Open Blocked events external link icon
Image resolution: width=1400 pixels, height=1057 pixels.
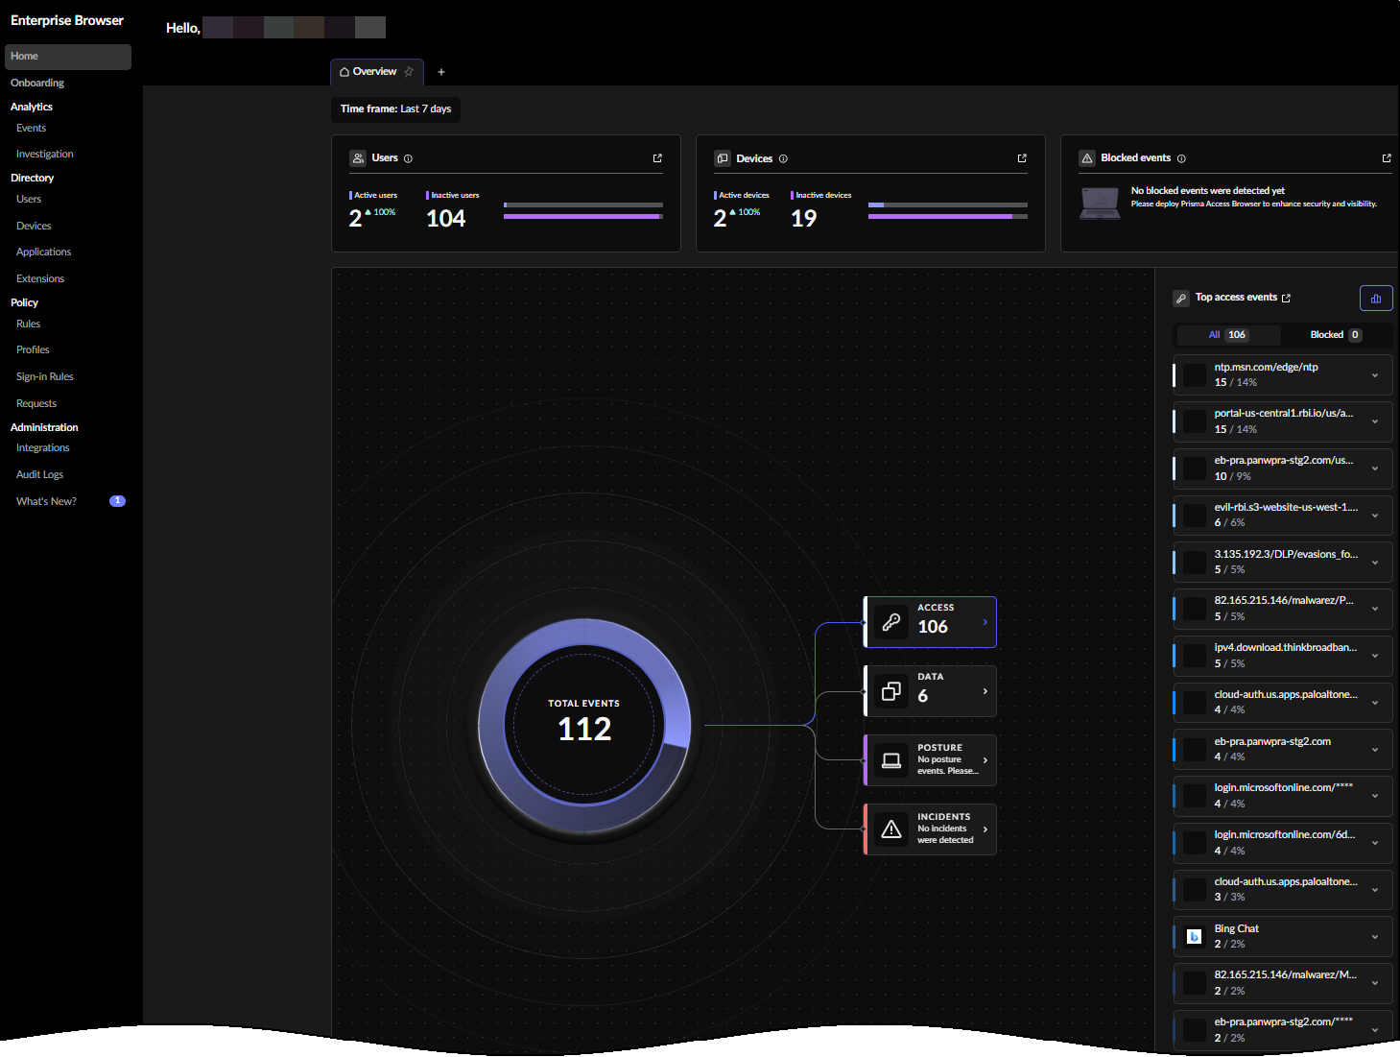pyautogui.click(x=1387, y=158)
